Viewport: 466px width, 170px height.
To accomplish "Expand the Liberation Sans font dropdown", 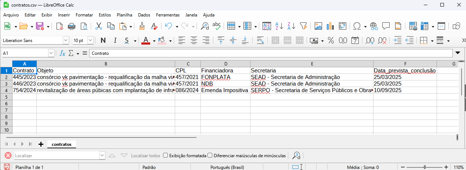I will click(66, 40).
